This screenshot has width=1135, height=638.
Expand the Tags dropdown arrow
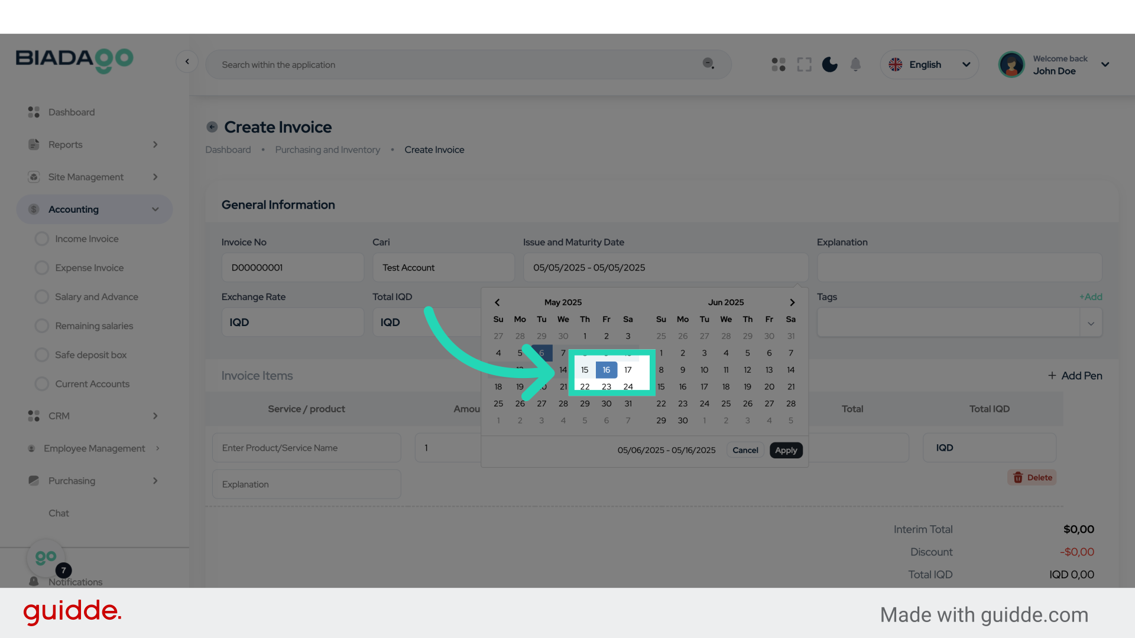pyautogui.click(x=1091, y=323)
